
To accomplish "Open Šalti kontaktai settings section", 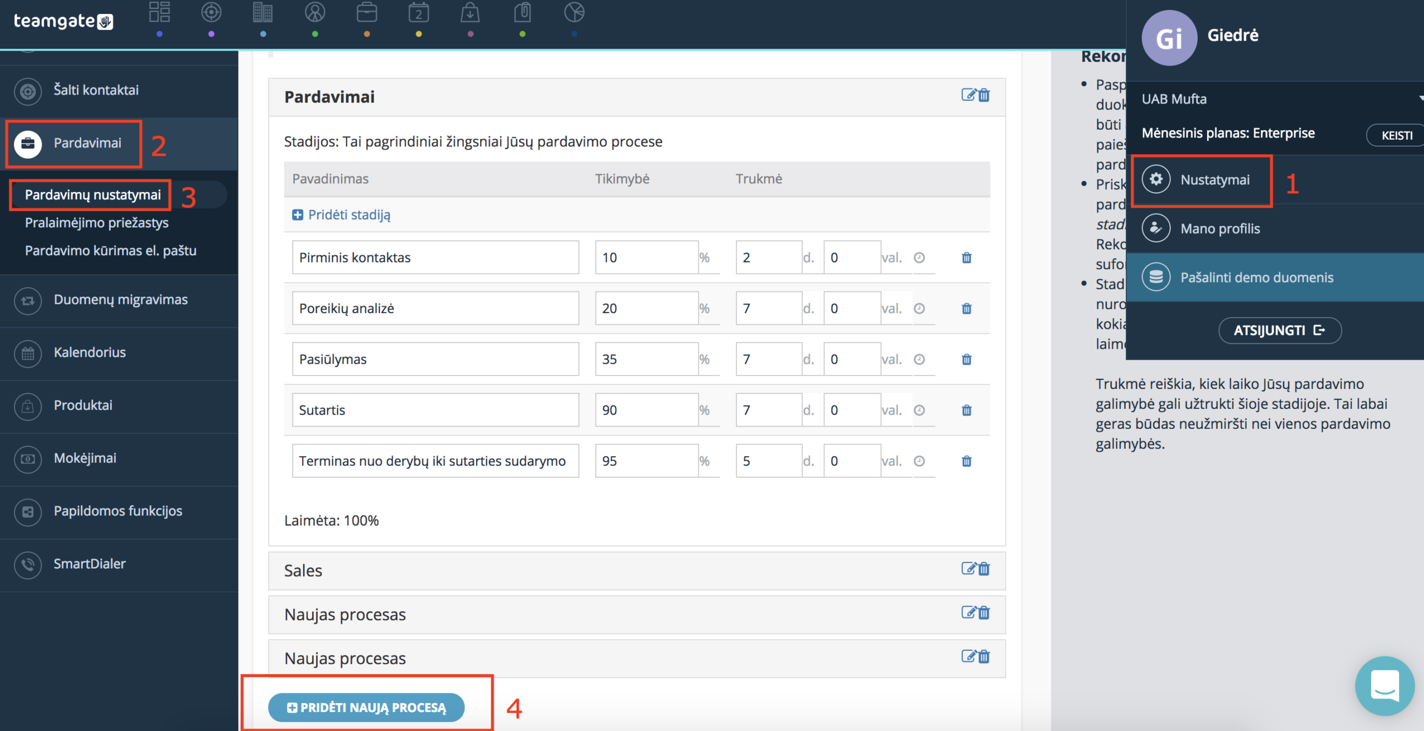I will (x=119, y=90).
